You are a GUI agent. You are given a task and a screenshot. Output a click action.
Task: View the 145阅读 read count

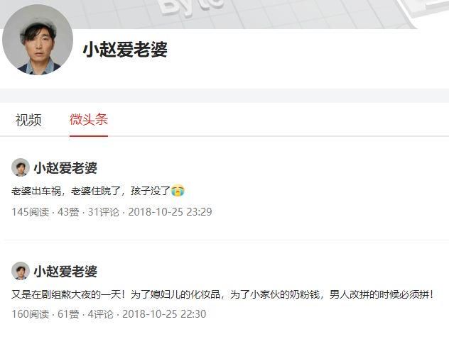31,212
